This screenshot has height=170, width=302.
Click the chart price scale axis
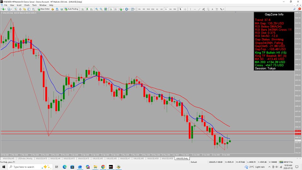pos(298,83)
